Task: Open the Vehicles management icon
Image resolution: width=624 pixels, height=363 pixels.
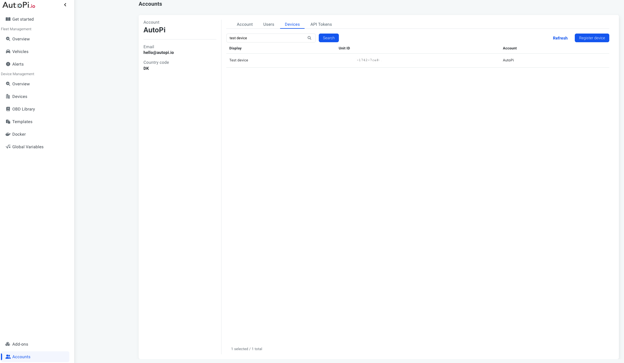Action: tap(8, 52)
